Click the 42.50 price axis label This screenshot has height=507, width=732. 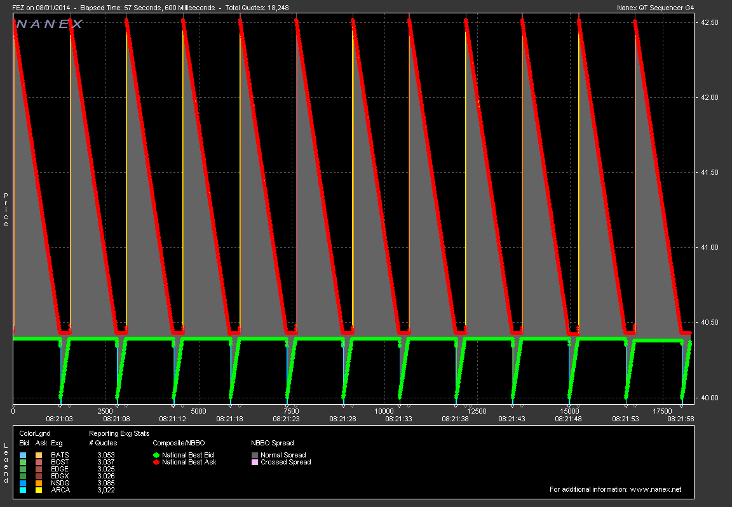710,22
